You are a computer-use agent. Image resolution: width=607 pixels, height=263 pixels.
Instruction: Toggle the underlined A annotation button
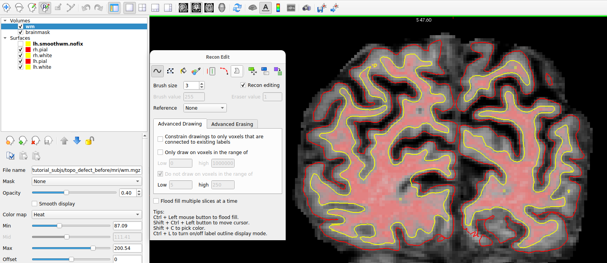point(265,7)
